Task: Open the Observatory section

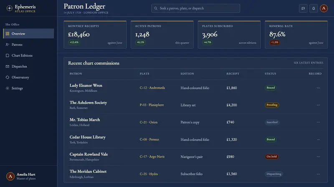Action: 28,77
